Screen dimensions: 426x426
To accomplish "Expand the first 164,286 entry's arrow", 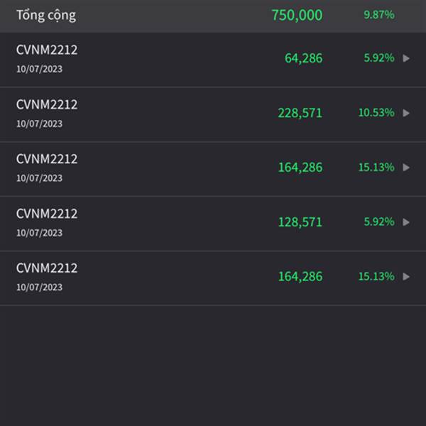I will [x=406, y=168].
